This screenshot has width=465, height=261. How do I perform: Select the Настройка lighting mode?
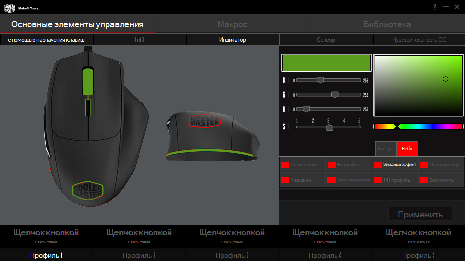(349, 165)
